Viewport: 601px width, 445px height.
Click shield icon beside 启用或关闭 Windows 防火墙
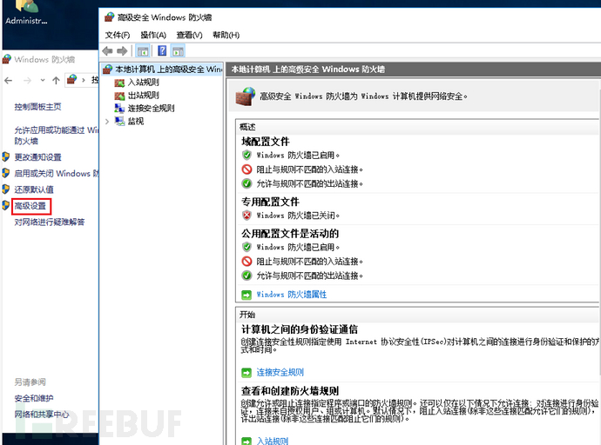6,173
